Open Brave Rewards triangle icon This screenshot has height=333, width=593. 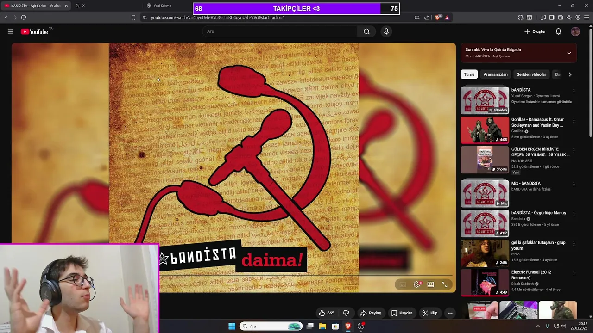(x=447, y=18)
